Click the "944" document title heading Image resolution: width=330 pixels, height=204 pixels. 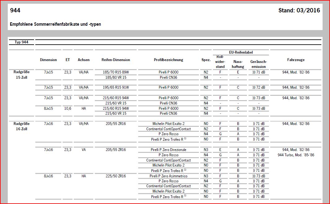[15, 11]
